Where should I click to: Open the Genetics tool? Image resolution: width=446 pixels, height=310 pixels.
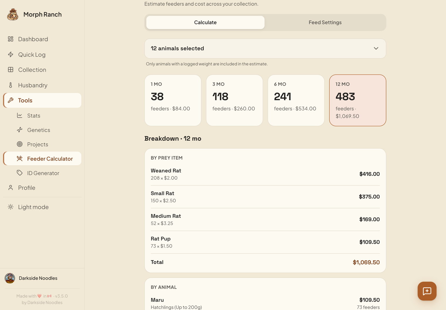tap(42, 130)
